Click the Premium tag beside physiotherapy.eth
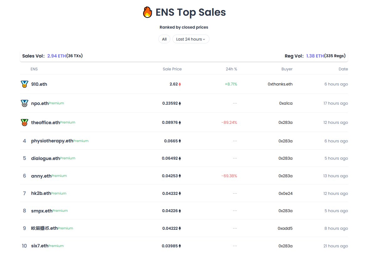 pos(81,141)
